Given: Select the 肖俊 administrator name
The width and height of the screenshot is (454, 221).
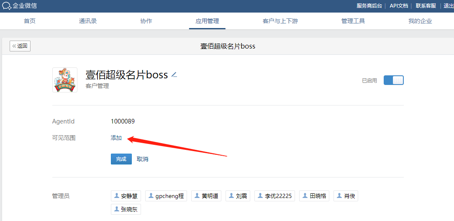Looking at the screenshot, I should click(349, 196).
